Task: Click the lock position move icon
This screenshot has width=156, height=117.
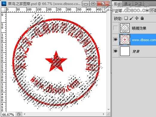Action: coord(137,18)
